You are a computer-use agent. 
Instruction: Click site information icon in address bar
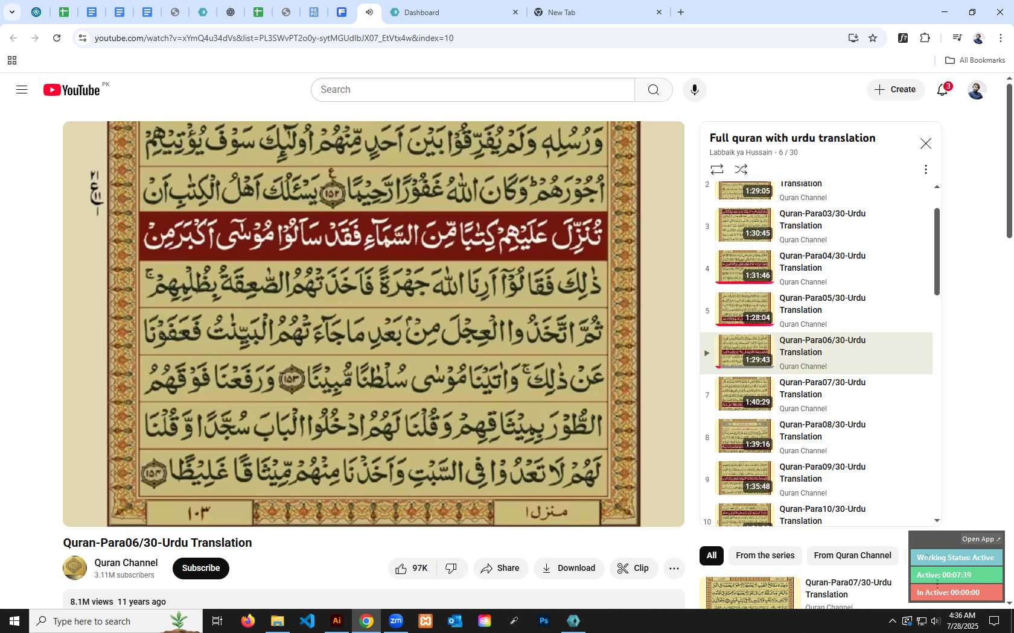point(83,38)
